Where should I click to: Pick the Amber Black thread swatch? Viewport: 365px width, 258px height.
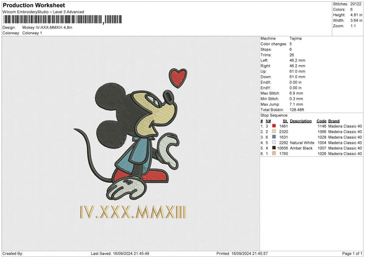click(x=274, y=148)
